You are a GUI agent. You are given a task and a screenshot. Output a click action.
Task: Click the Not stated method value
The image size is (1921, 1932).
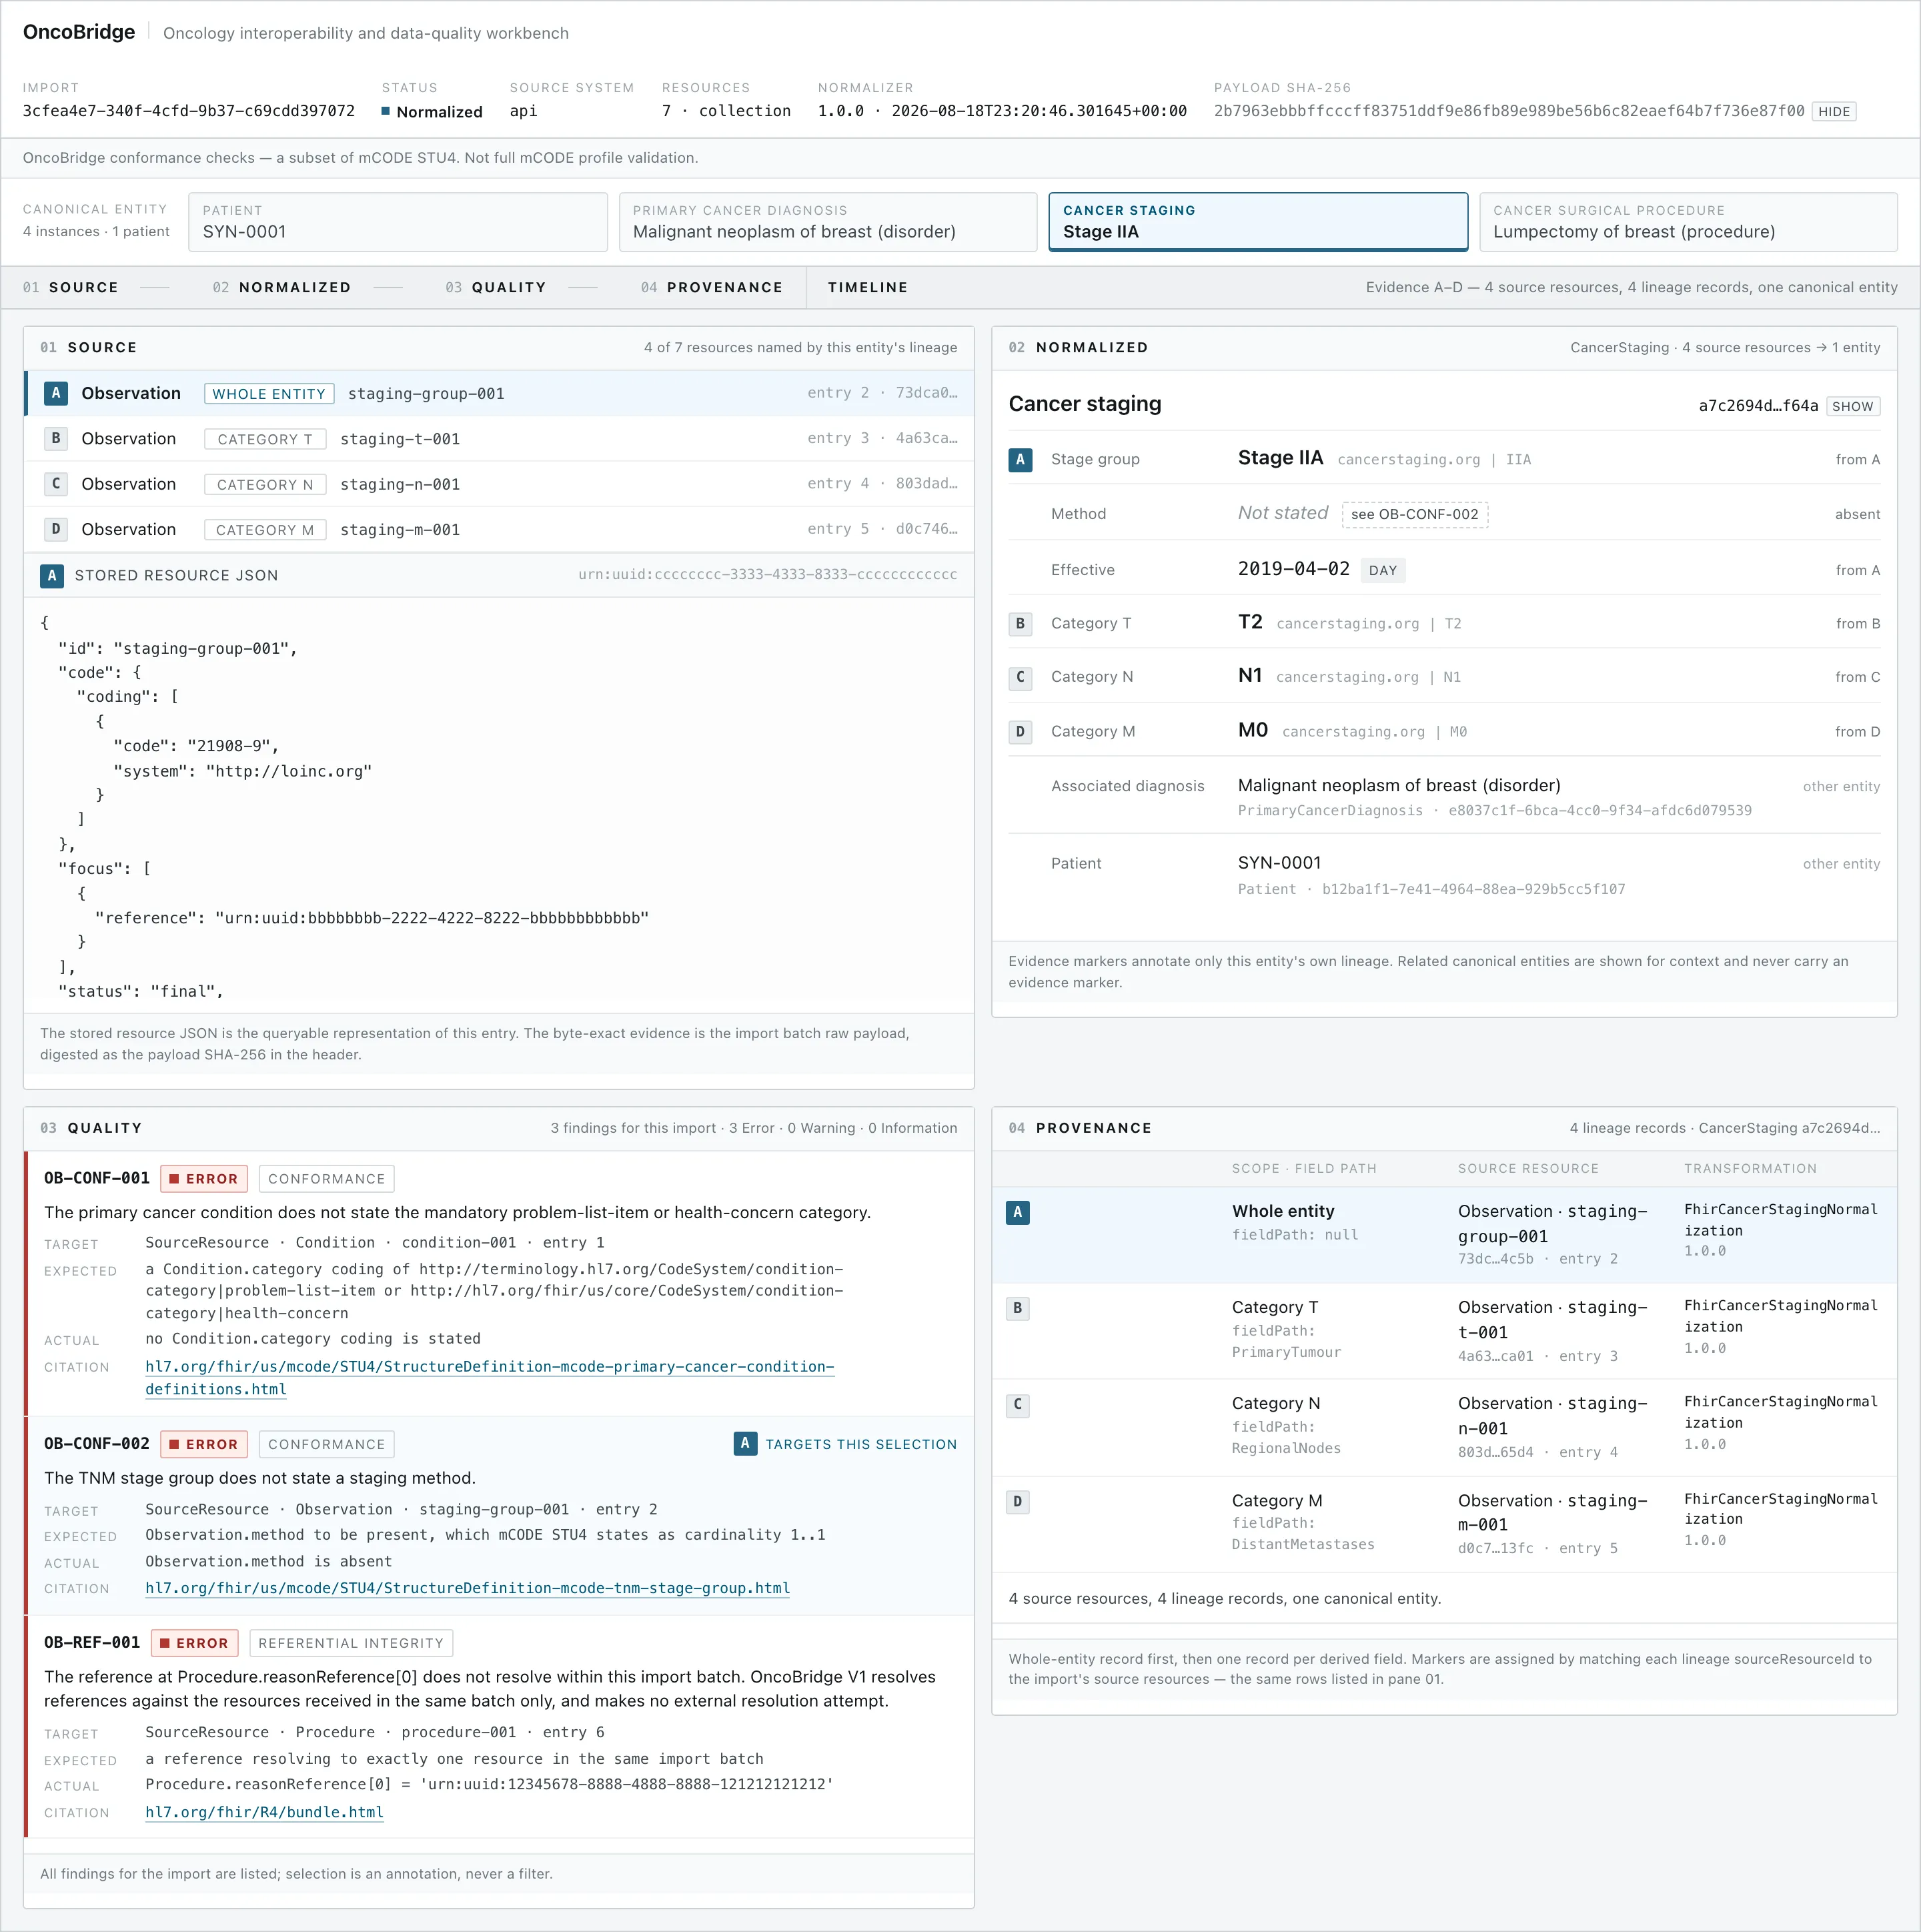(x=1283, y=513)
